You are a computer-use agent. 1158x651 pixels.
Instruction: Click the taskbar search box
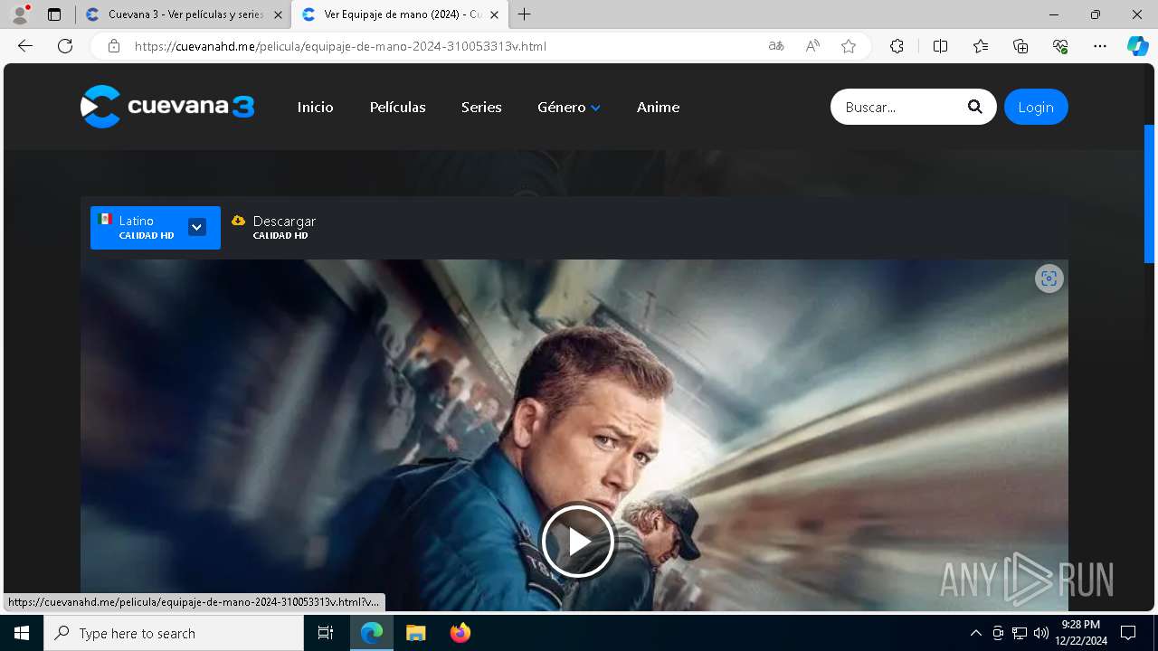tap(174, 633)
